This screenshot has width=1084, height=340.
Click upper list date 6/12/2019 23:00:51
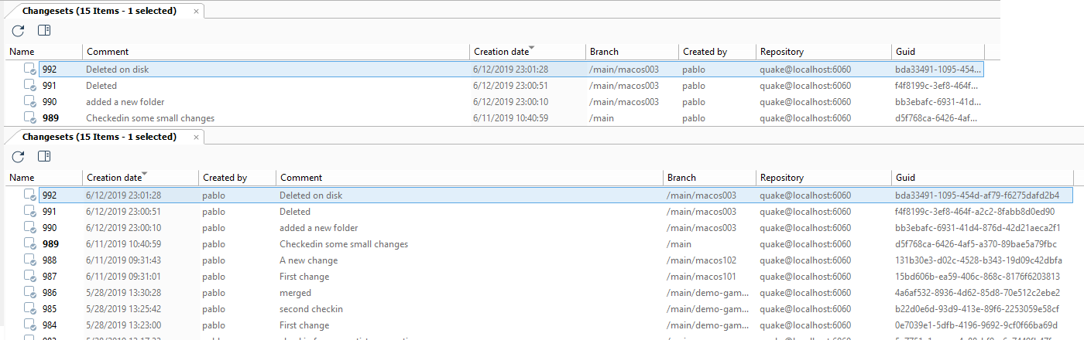[510, 86]
